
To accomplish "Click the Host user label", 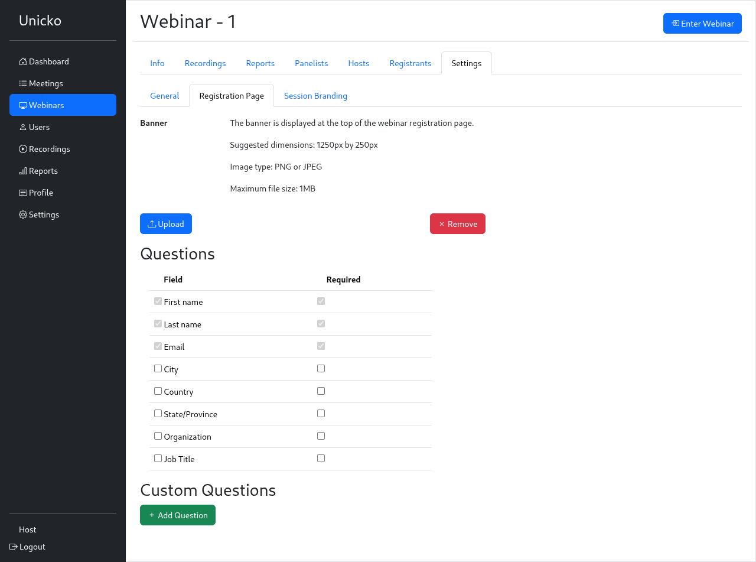I will pyautogui.click(x=28, y=529).
